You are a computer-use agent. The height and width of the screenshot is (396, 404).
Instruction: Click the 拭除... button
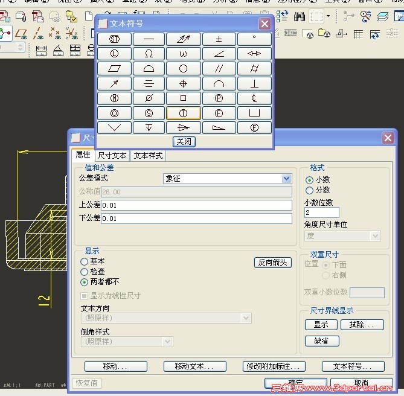362,325
